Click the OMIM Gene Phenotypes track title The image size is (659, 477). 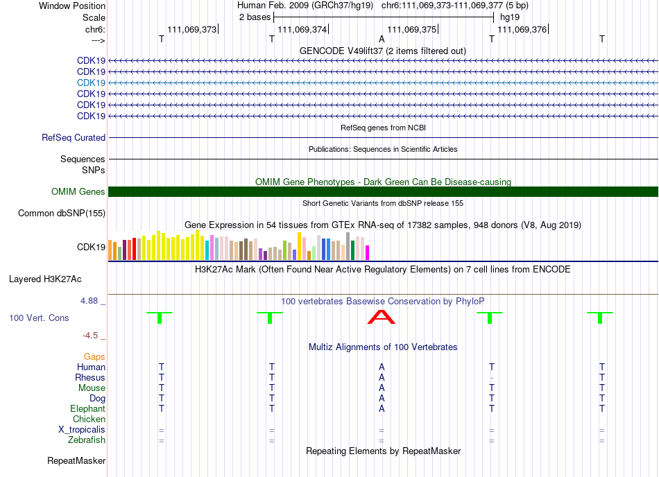tap(383, 182)
